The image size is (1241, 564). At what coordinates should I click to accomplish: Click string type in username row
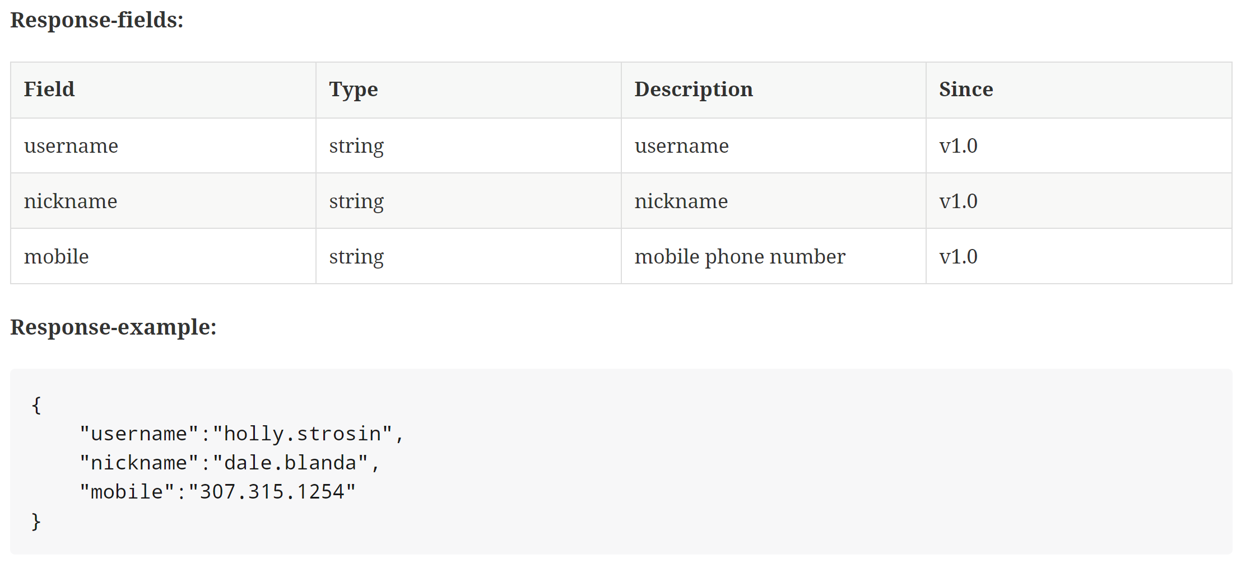tap(356, 147)
